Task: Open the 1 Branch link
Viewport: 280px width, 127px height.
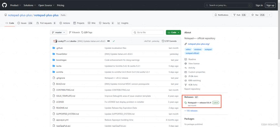Action: (x=74, y=33)
